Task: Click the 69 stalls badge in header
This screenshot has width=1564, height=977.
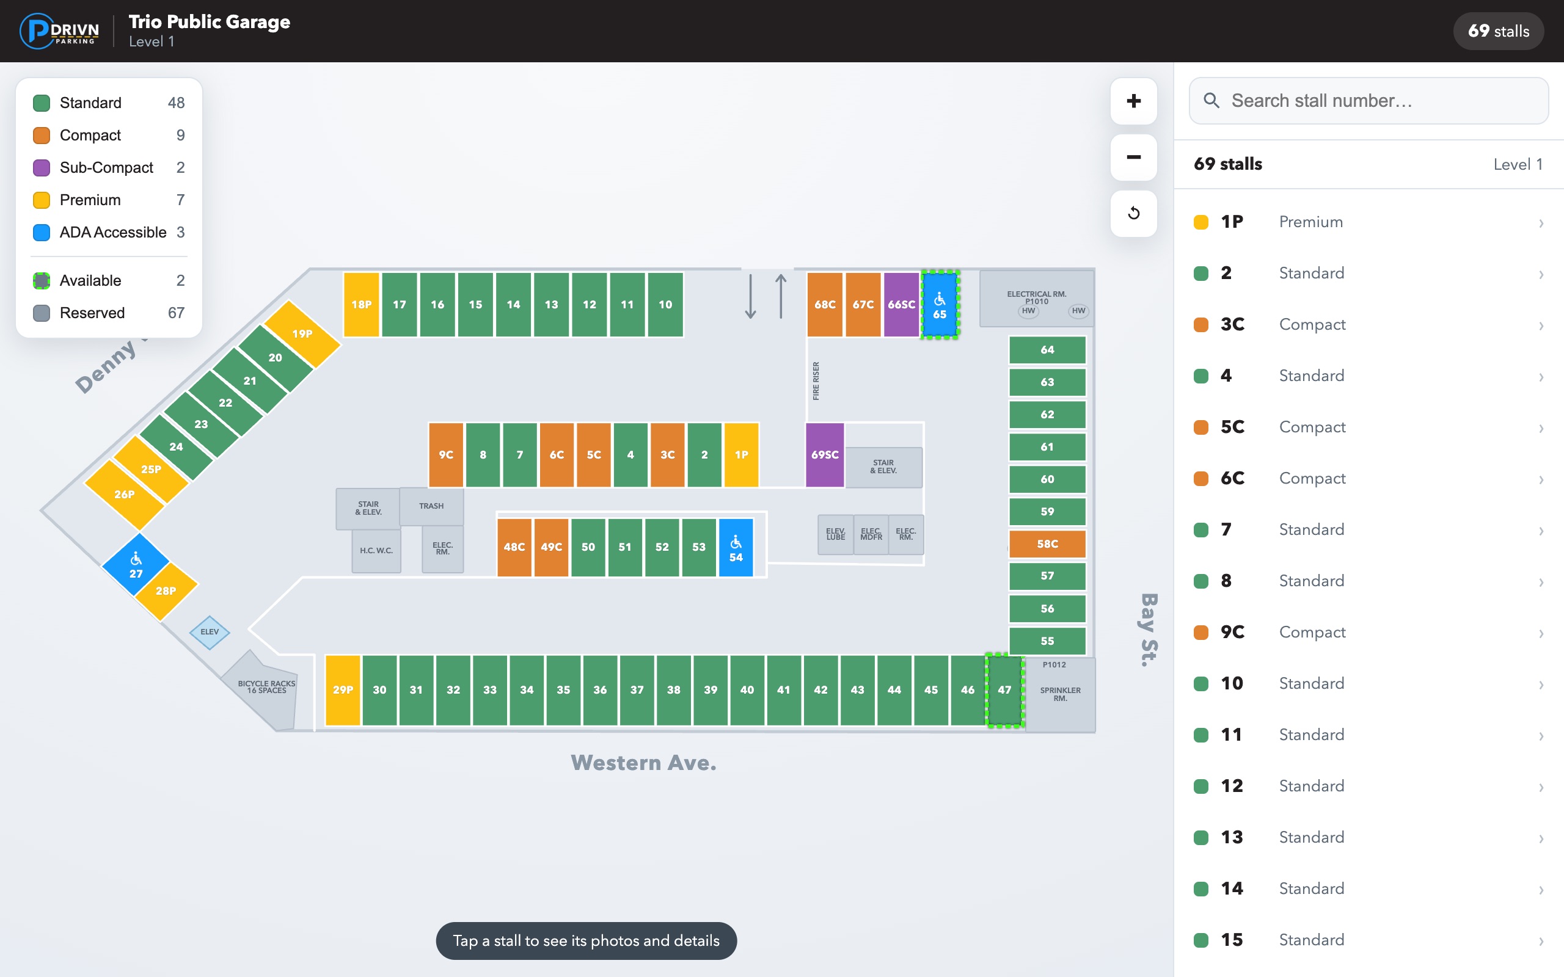Action: (x=1498, y=31)
